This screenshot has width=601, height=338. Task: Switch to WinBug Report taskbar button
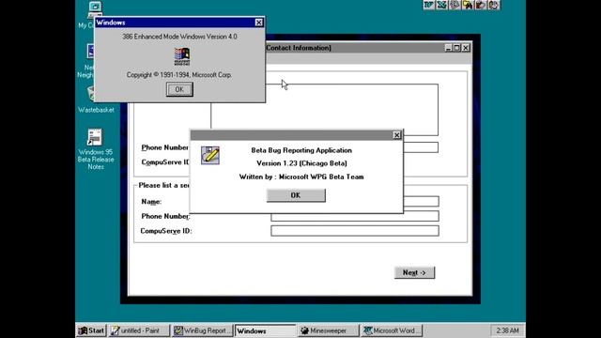pyautogui.click(x=202, y=330)
